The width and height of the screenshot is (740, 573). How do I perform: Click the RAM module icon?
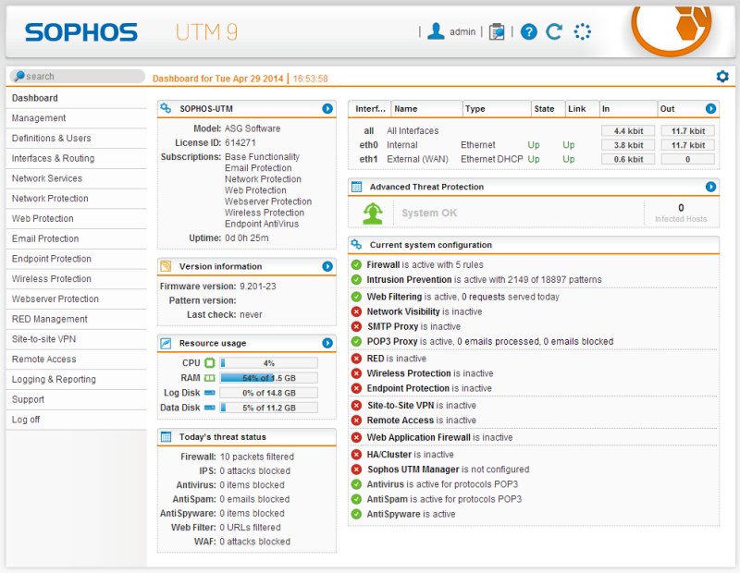pyautogui.click(x=210, y=378)
